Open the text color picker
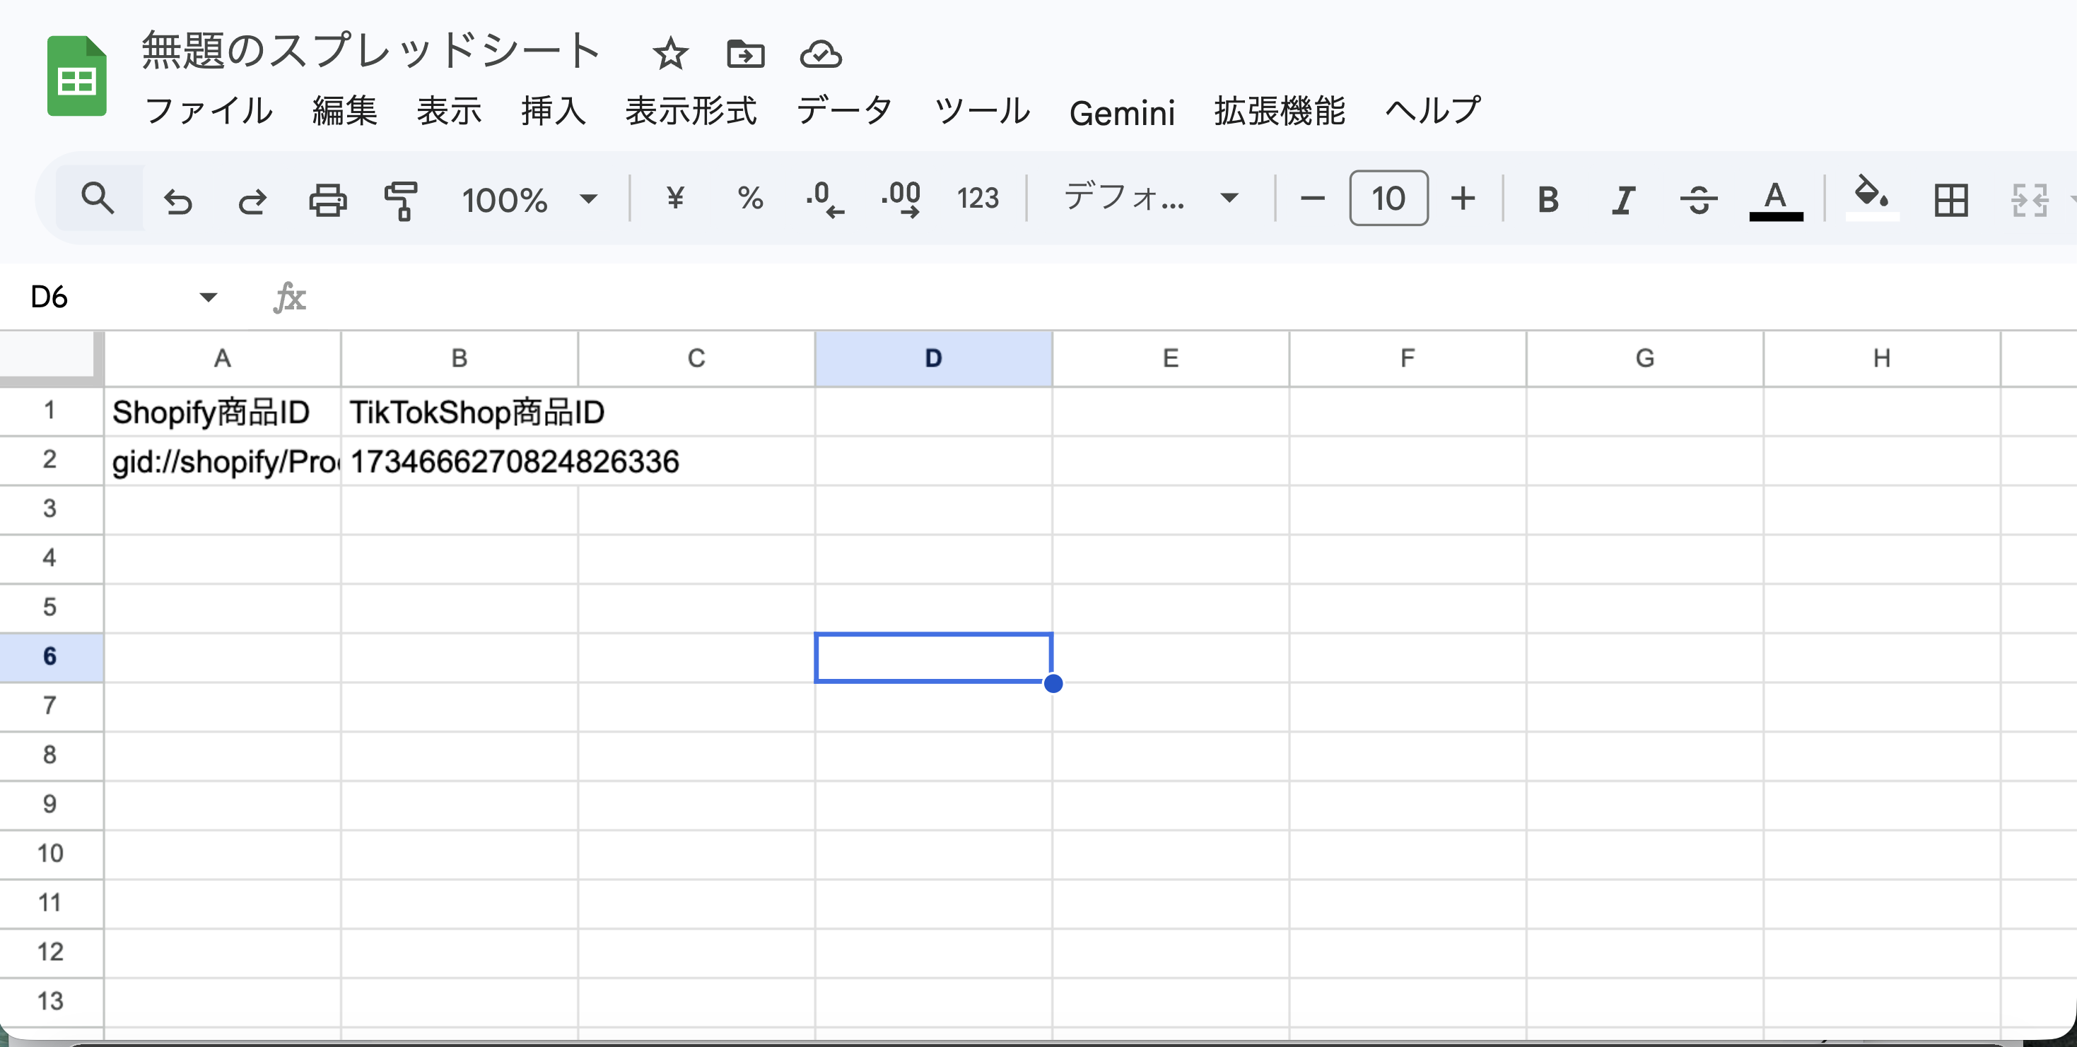The width and height of the screenshot is (2077, 1047). (1775, 200)
